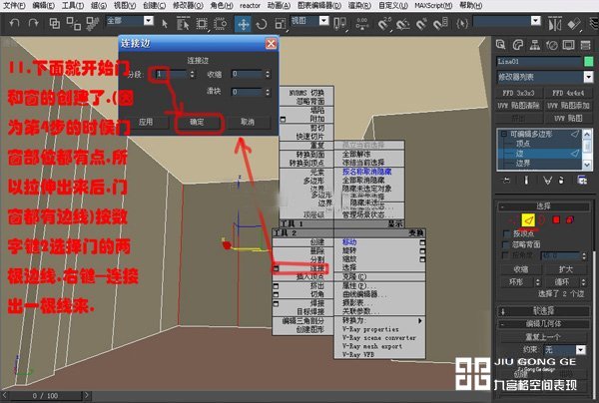Open extrude settings box beside 挤出
This screenshot has height=403, width=599.
pos(277,286)
